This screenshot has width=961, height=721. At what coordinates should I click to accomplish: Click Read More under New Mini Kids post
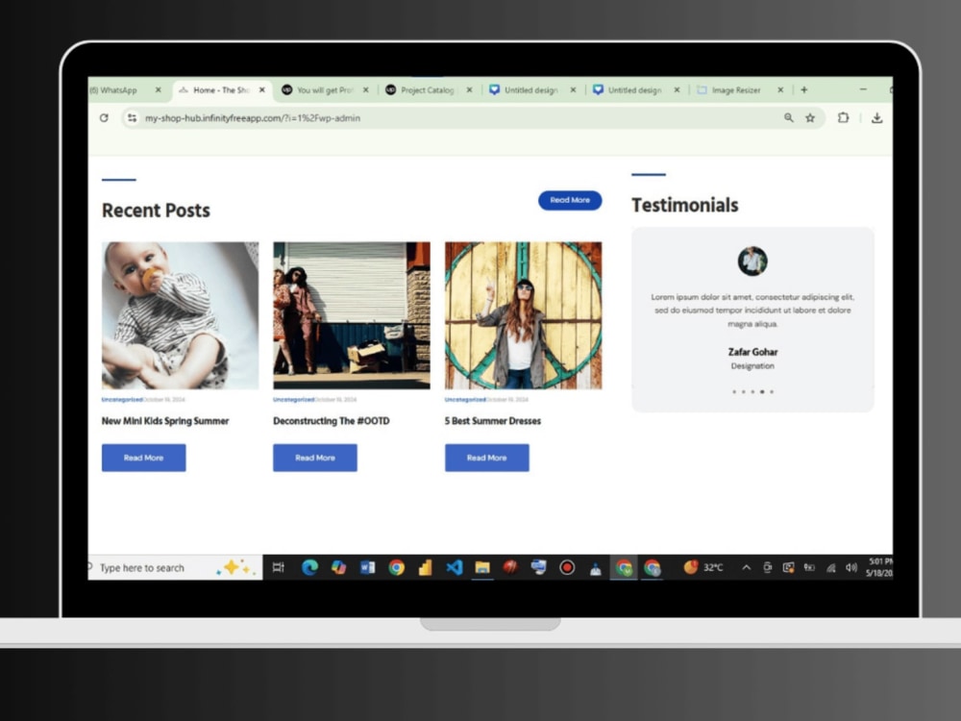click(143, 458)
